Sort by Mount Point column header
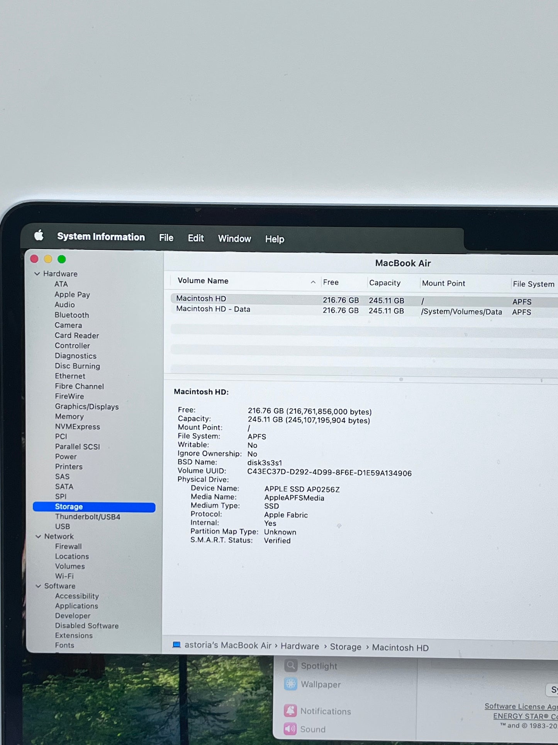 [x=443, y=283]
